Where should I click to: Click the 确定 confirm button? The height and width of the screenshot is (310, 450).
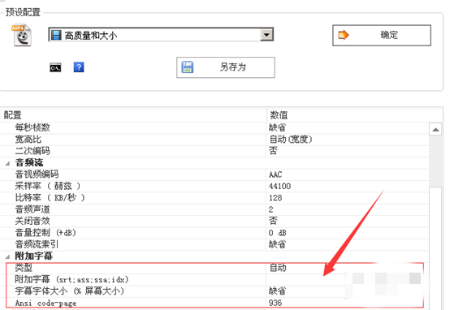[382, 35]
